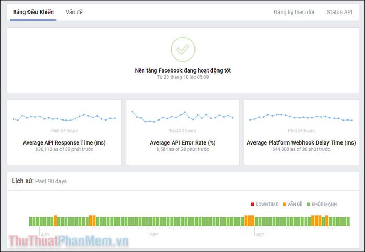Open the Đăng ký theo dõi link
Image resolution: width=365 pixels, height=252 pixels.
(x=294, y=12)
